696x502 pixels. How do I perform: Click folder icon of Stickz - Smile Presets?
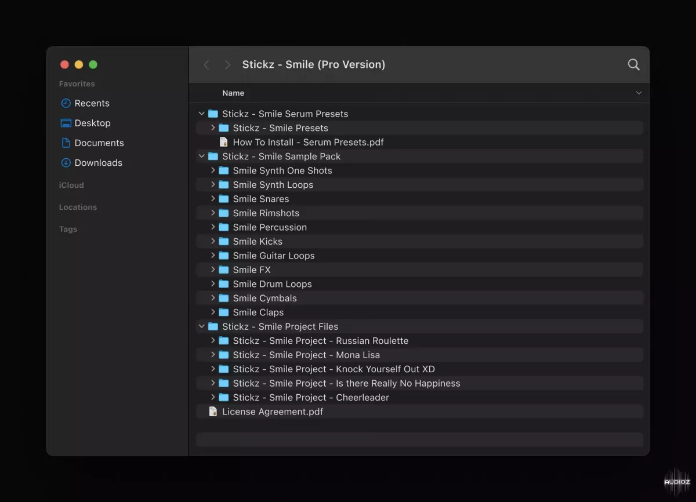point(224,128)
